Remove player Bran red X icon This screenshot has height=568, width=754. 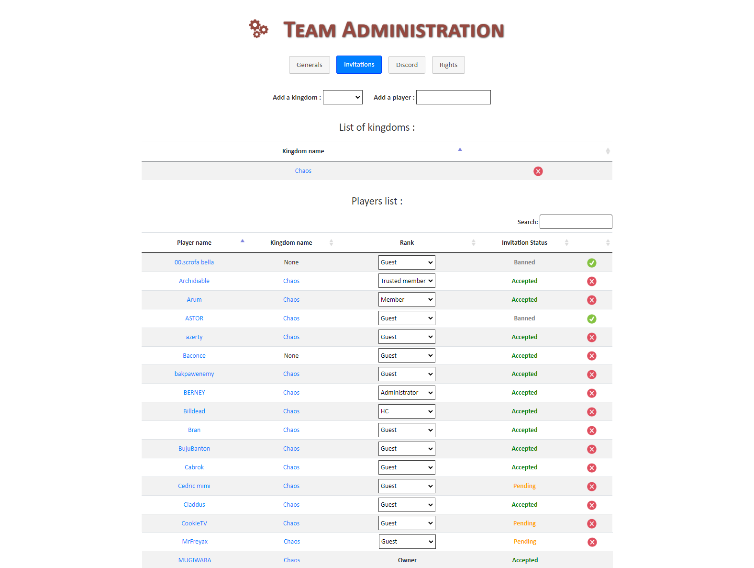[x=592, y=431]
